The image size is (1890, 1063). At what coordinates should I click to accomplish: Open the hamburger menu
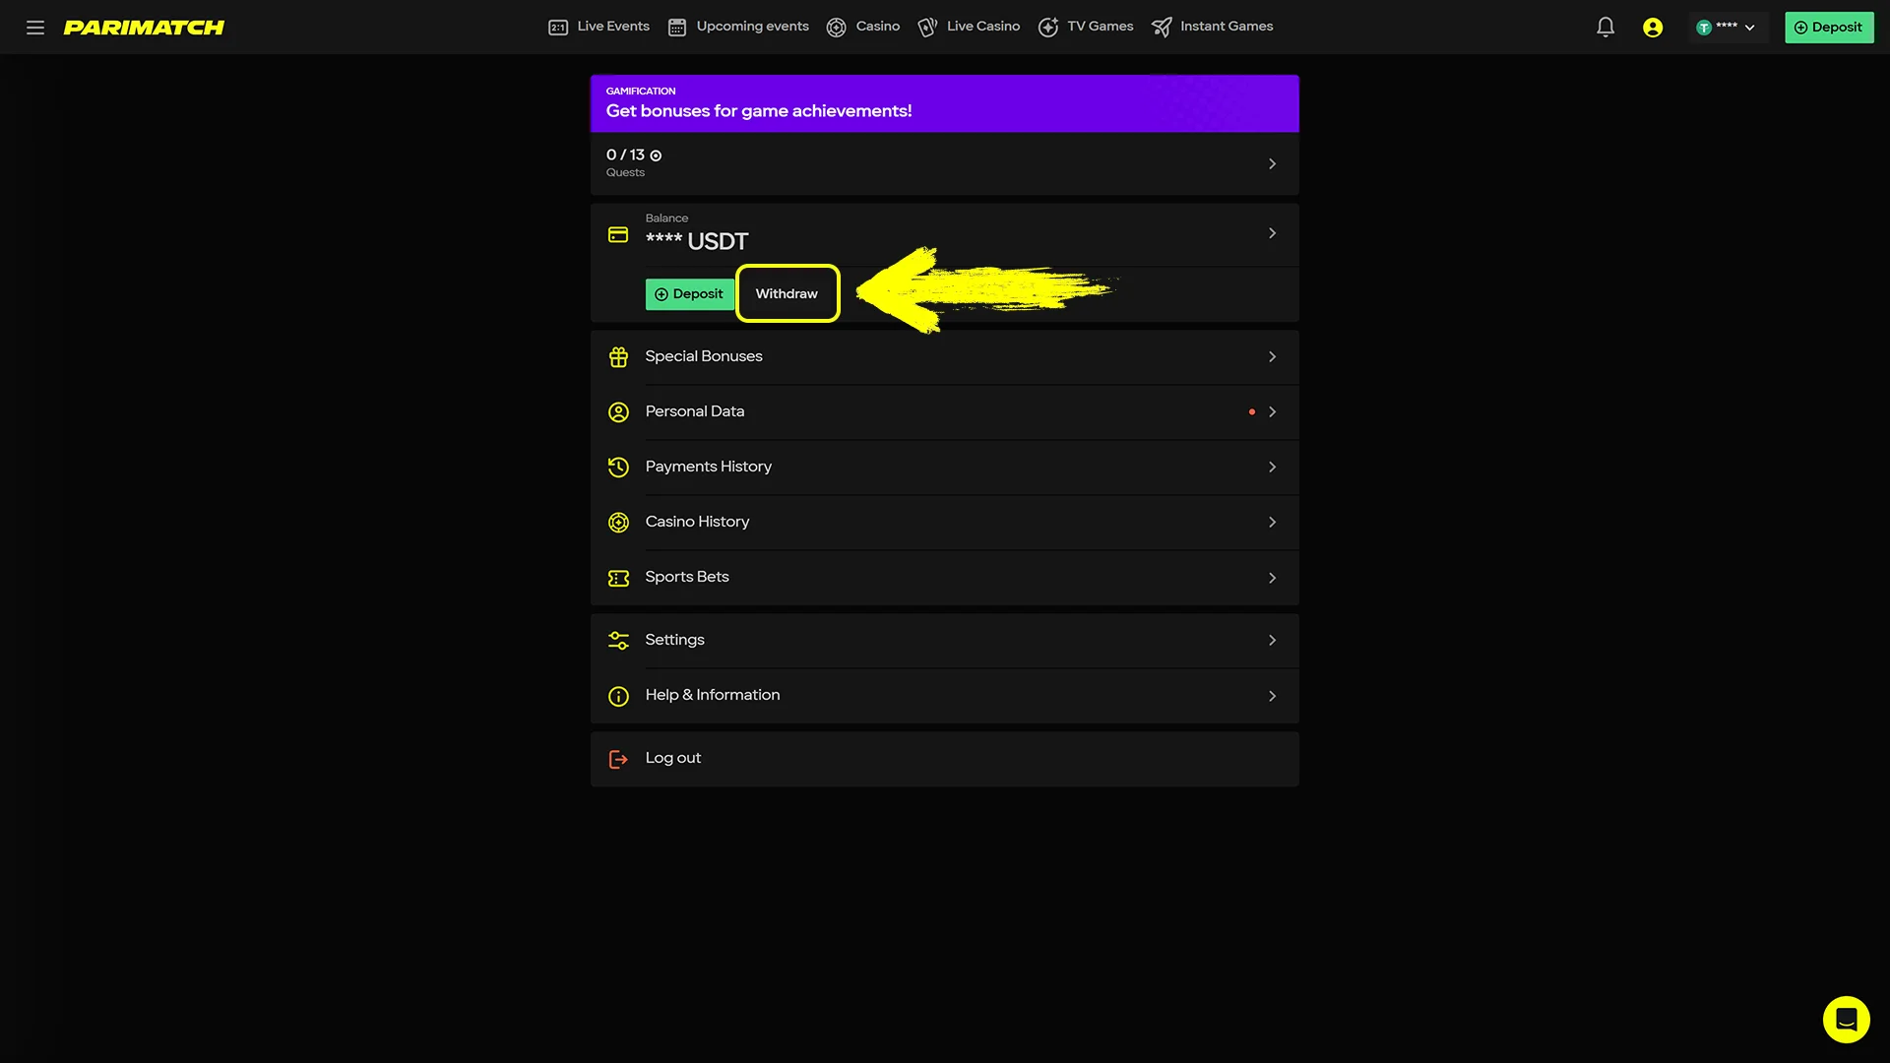coord(34,27)
